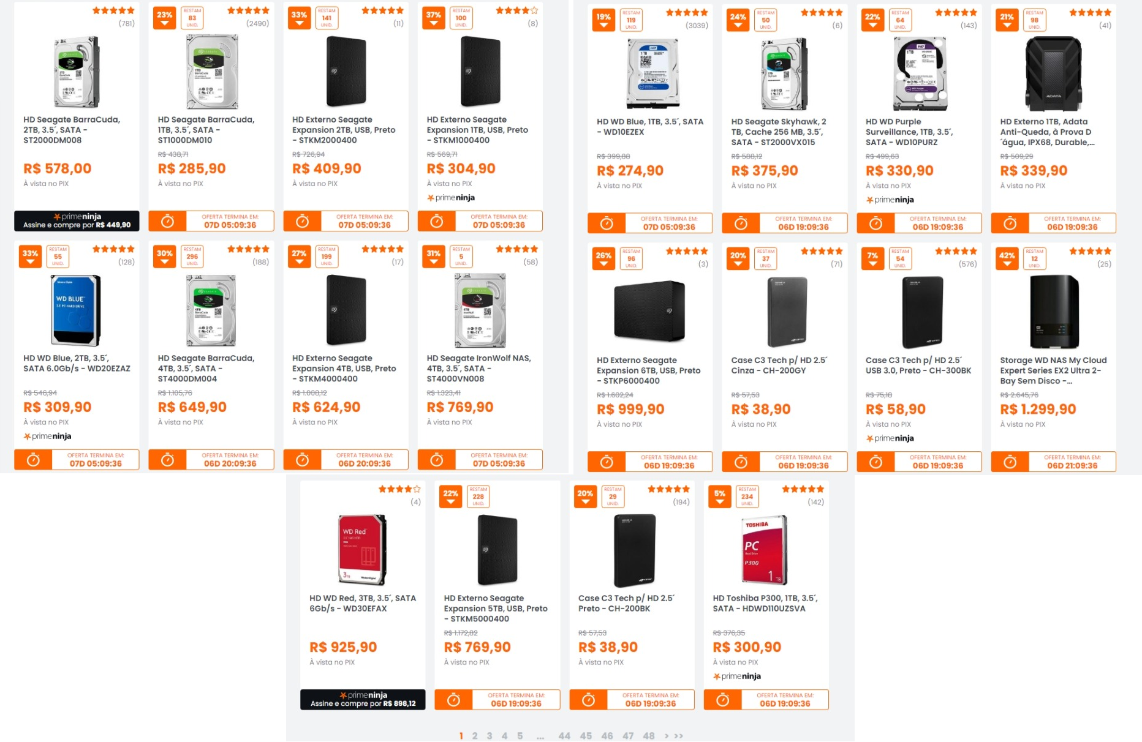The height and width of the screenshot is (742, 1142).
Task: Click price R$ 999,90 of Expansion 6TB
Action: (x=630, y=409)
